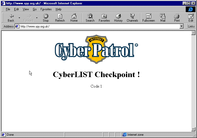Screen dimensions: 197x138
Task: Maximize the Internet Explorer window
Action: coord(189,3)
